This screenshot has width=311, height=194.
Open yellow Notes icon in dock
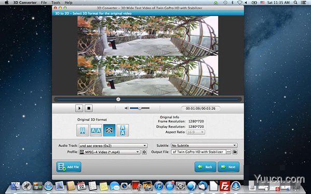[104, 186]
